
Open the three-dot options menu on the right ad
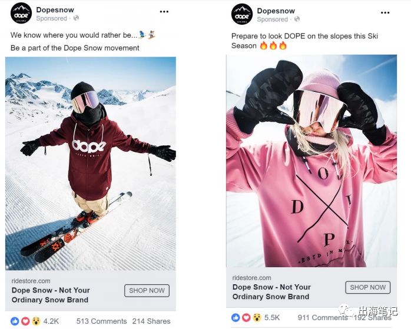385,12
